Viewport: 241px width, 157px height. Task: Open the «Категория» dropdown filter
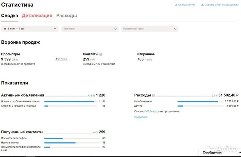(90, 29)
